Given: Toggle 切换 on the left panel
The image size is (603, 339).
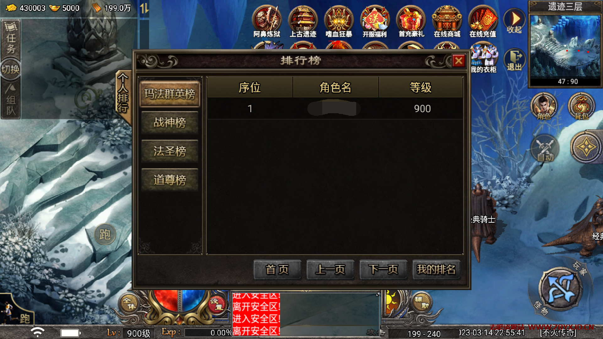Looking at the screenshot, I should point(10,69).
